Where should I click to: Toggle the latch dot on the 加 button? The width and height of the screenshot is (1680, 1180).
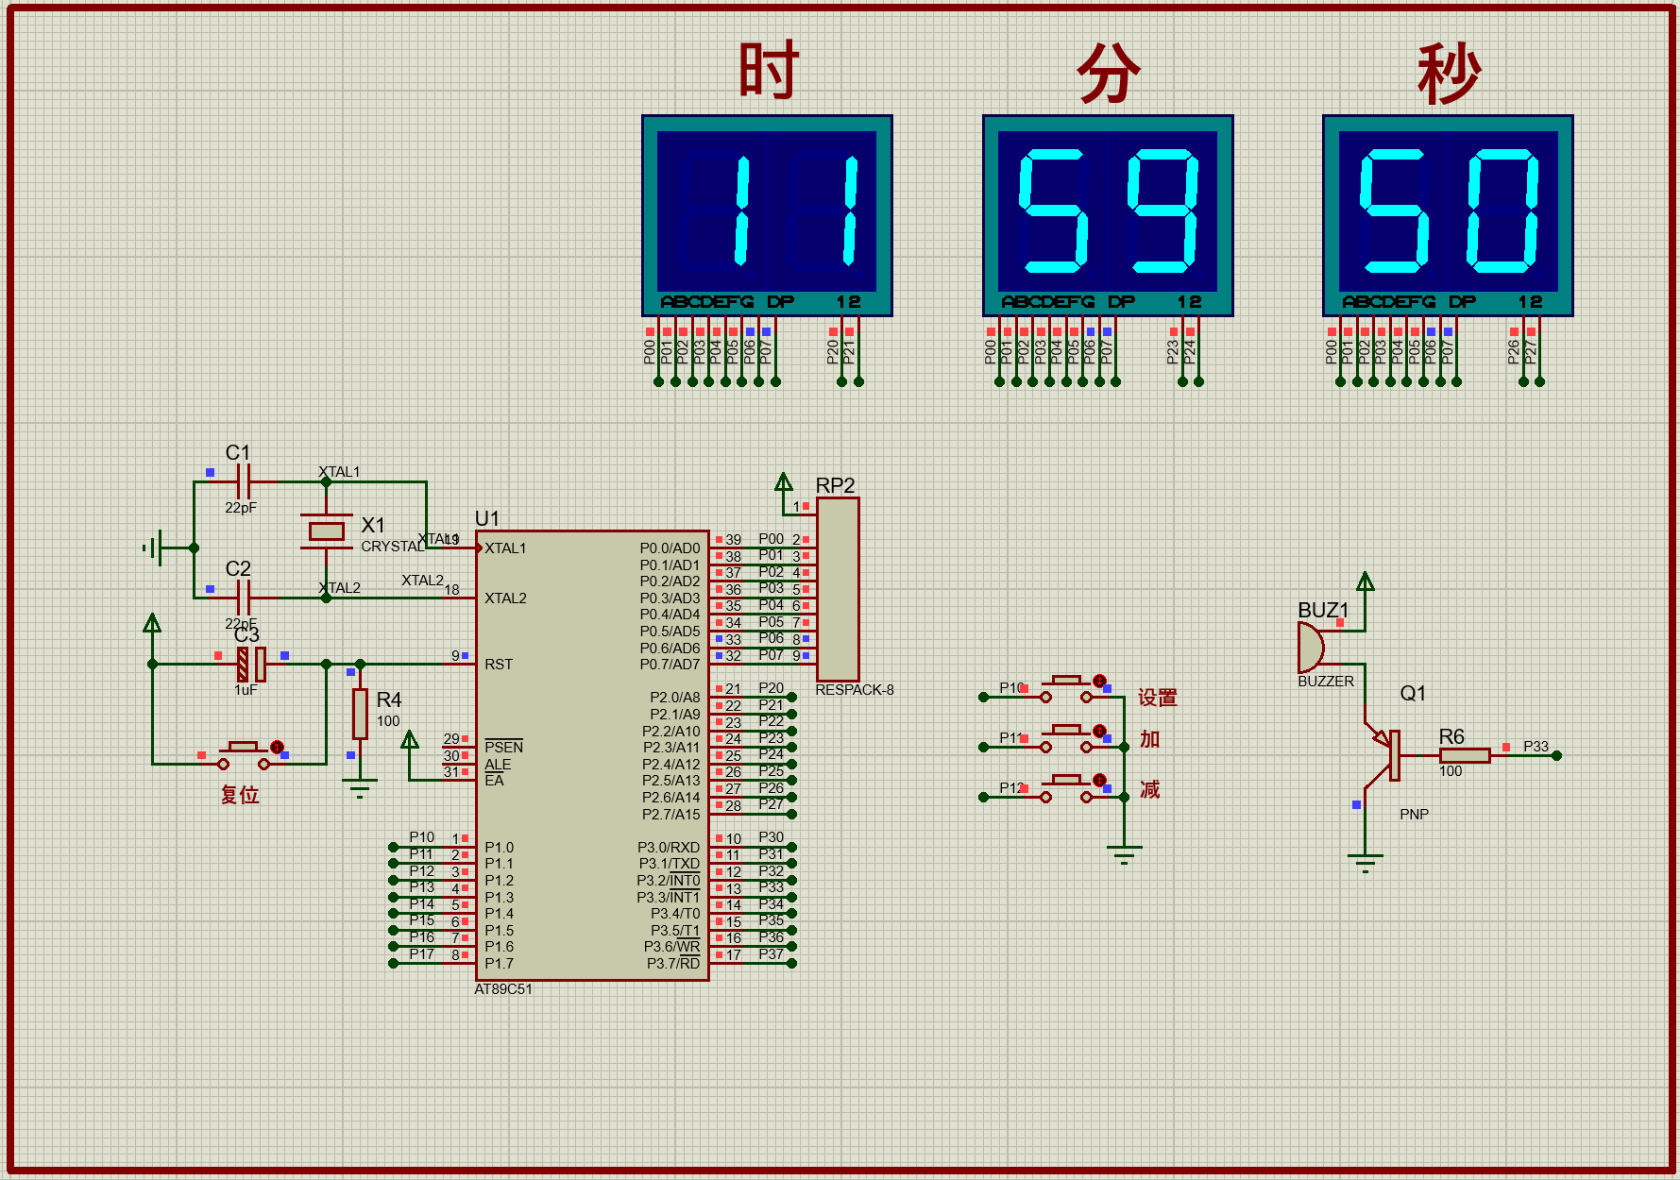pyautogui.click(x=1099, y=731)
